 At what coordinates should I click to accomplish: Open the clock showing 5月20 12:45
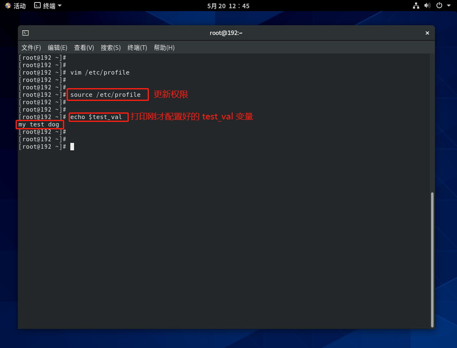click(228, 6)
